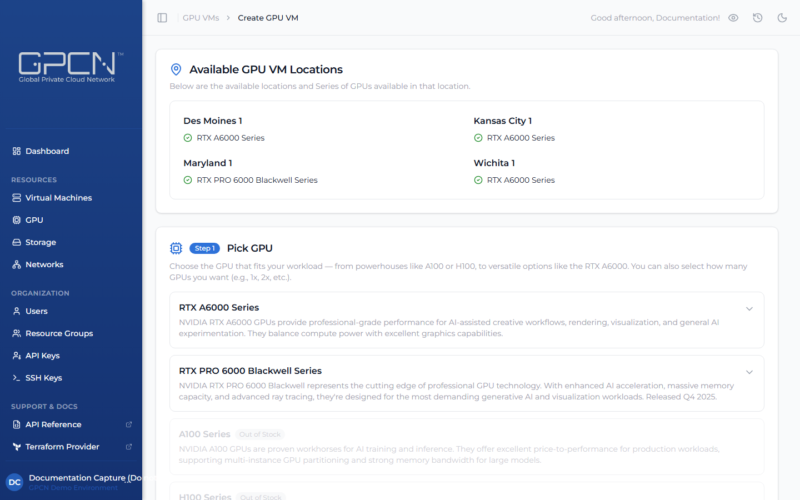Click Kansas City 1 availability checkmark

click(478, 138)
